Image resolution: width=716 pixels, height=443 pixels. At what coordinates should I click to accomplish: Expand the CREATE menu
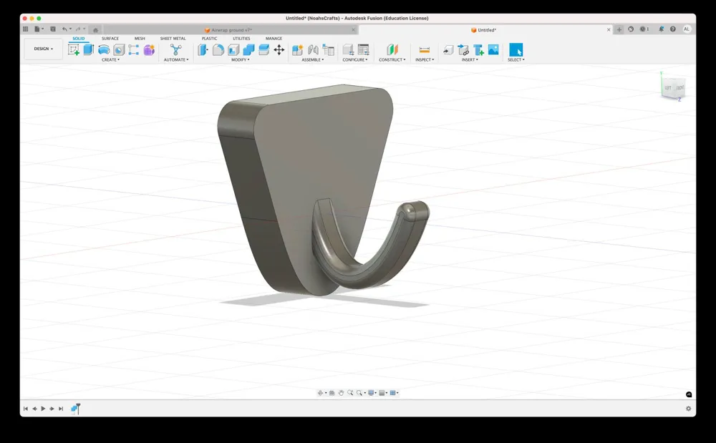pyautogui.click(x=110, y=60)
